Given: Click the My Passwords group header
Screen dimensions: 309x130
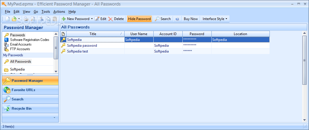Looking at the screenshot, I should [28, 55].
